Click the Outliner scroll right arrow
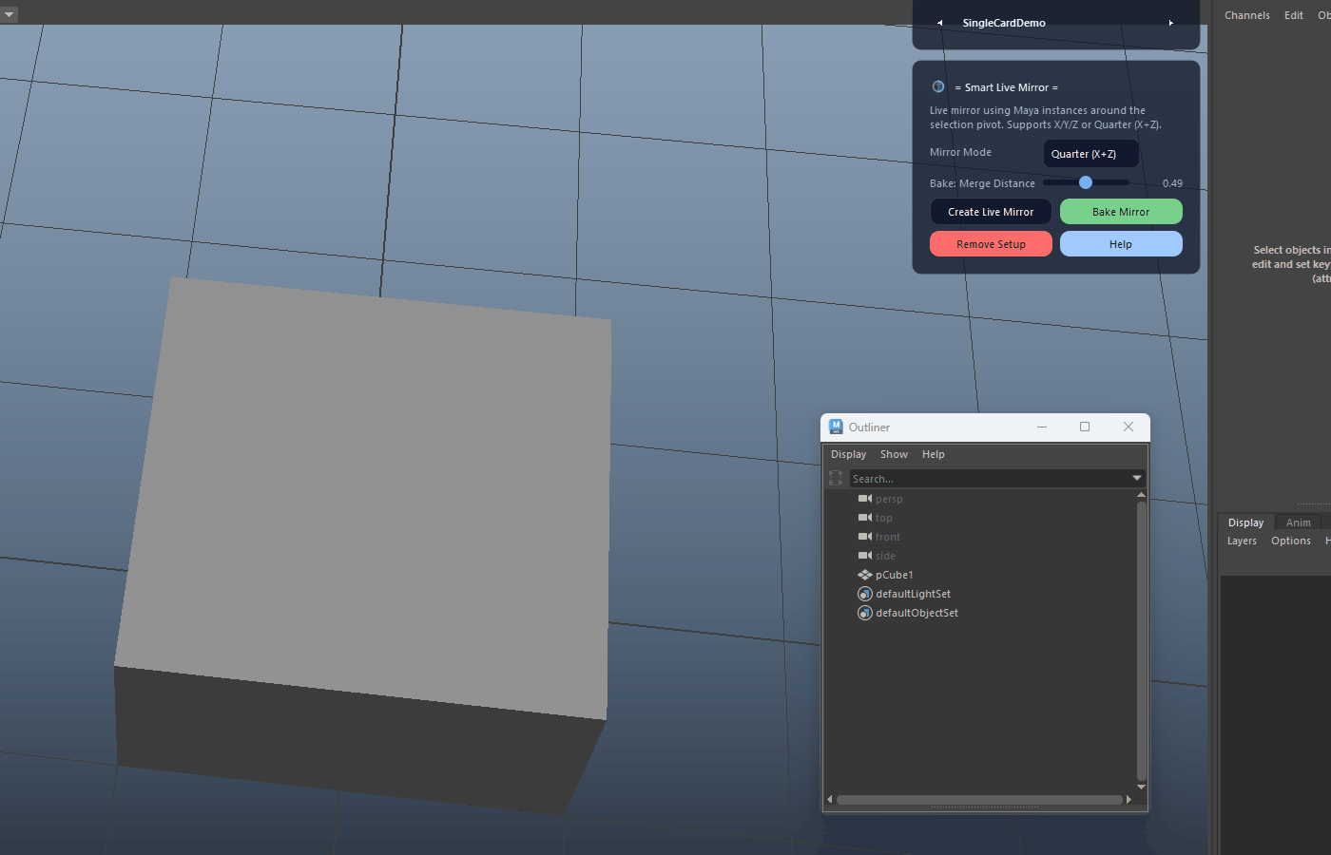This screenshot has width=1331, height=855. pyautogui.click(x=1128, y=800)
